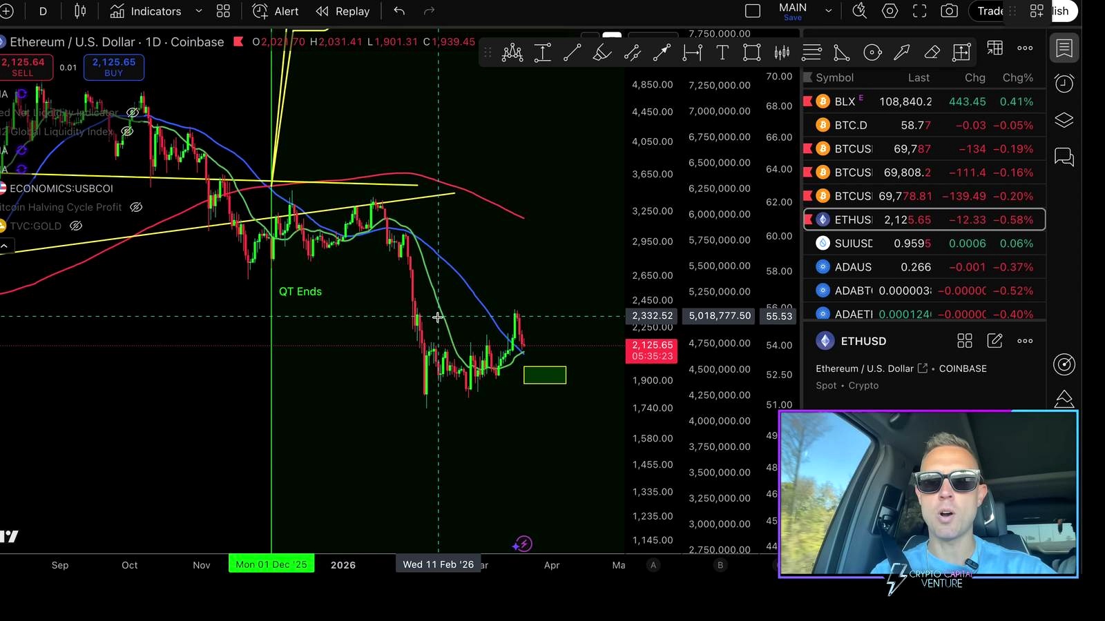This screenshot has width=1105, height=621.
Task: Sort watchlist by Chg% column
Action: click(x=1017, y=78)
